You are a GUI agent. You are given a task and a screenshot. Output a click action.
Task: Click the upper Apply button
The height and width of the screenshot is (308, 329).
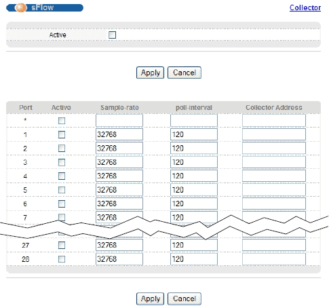[x=150, y=73]
